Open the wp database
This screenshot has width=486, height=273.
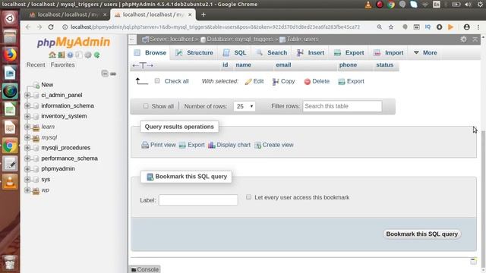45,190
